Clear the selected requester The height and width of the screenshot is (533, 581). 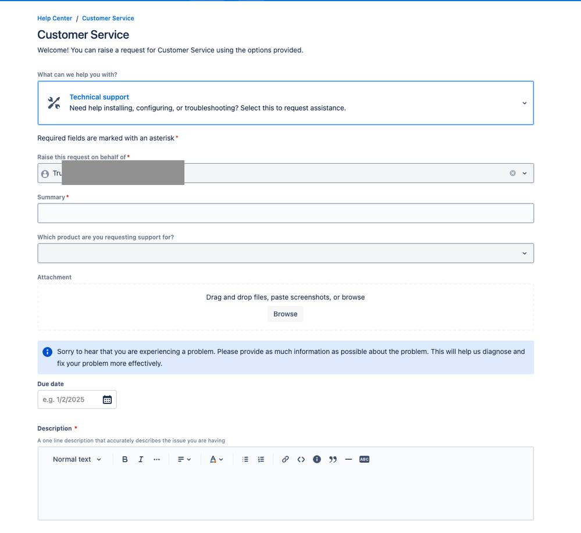tap(512, 173)
